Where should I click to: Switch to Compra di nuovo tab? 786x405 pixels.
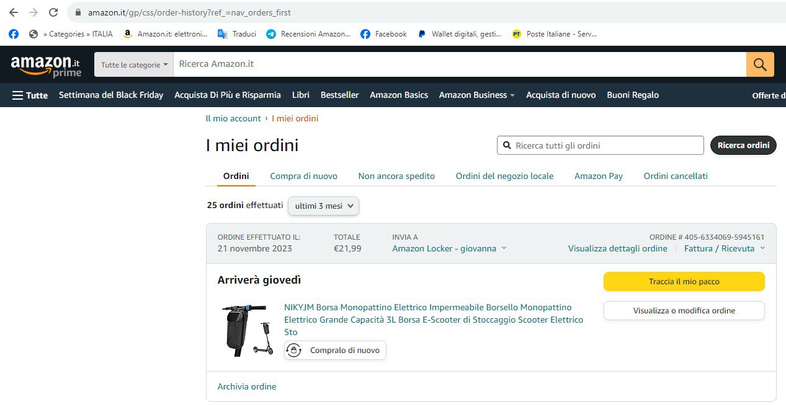(x=304, y=176)
